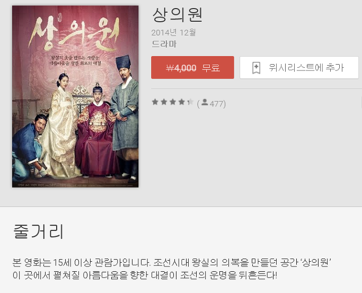The image size is (362, 293).
Task: Open the 드라마 genre link
Action: click(x=164, y=44)
